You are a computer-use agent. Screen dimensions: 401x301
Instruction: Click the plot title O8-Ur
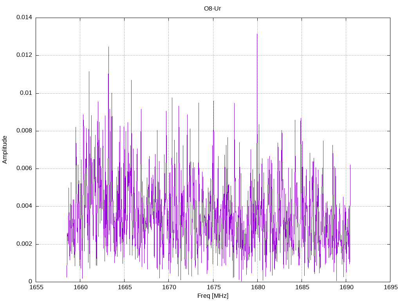[x=212, y=9]
